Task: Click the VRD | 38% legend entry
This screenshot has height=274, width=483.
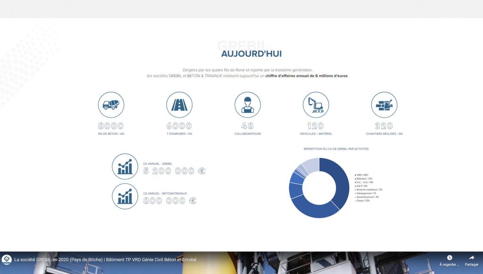Action: [x=361, y=175]
